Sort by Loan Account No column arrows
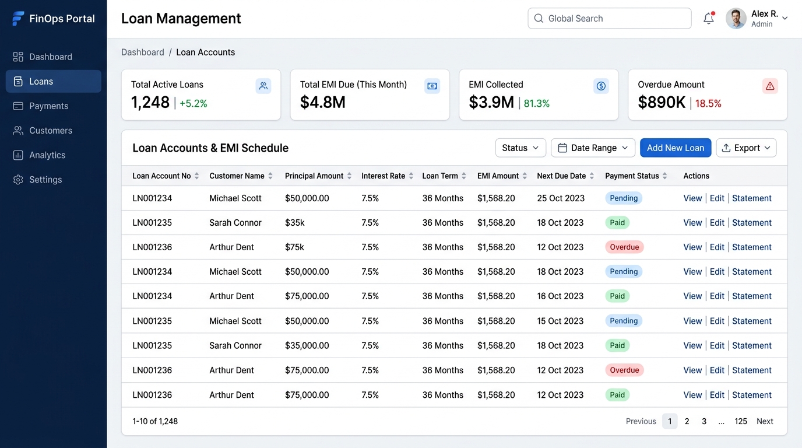Screen dimensions: 802x448 197,176
